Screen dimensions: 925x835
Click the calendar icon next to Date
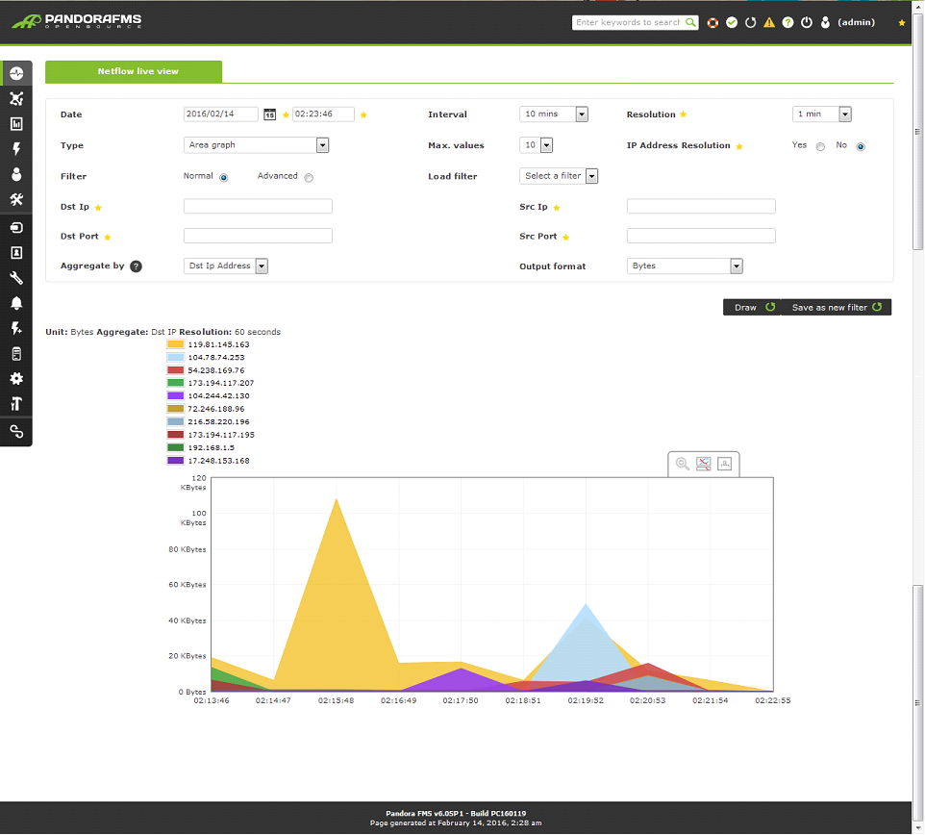click(x=269, y=114)
